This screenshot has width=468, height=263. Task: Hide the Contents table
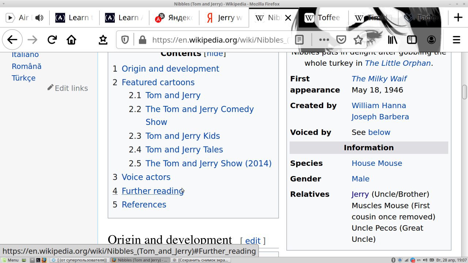[x=215, y=53]
